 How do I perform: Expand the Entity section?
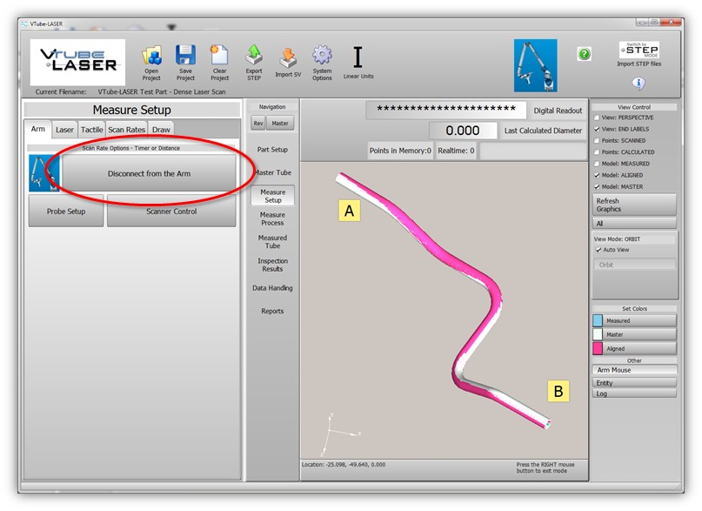click(x=634, y=382)
